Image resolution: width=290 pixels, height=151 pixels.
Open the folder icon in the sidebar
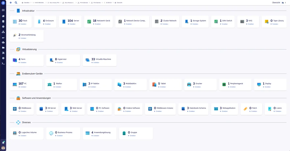pos(3,48)
